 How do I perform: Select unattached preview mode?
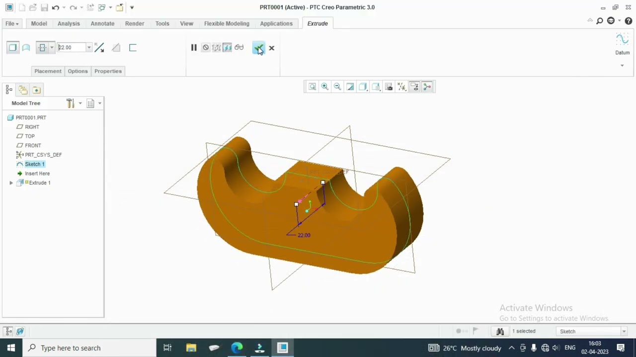pos(216,48)
